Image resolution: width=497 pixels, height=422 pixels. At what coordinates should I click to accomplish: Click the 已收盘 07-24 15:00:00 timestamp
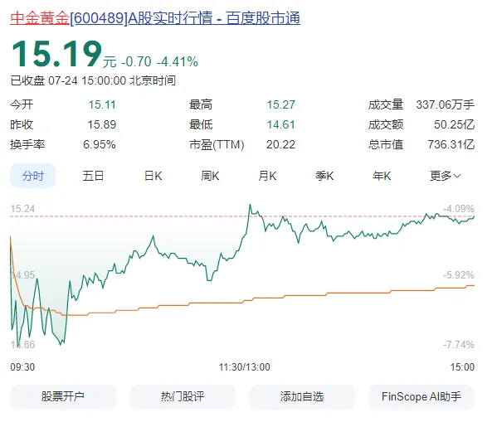[93, 80]
